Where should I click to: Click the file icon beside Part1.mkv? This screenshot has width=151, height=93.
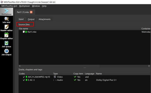coord(24,32)
